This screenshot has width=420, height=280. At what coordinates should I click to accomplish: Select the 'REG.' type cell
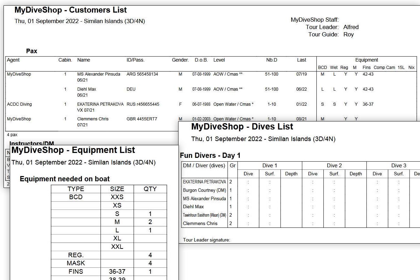coord(76,255)
